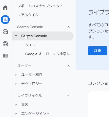Open the Home icon in sidebar
Image resolution: width=109 pixels, height=117 pixels.
pyautogui.click(x=5, y=7)
